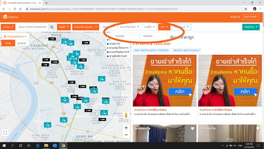Open the outlined blue filter dropdown
Image resolution: width=264 pixels, height=149 pixels.
(181, 27)
